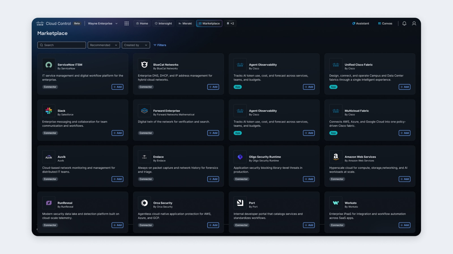Add the ServiceNow ITSM connector

pyautogui.click(x=117, y=87)
